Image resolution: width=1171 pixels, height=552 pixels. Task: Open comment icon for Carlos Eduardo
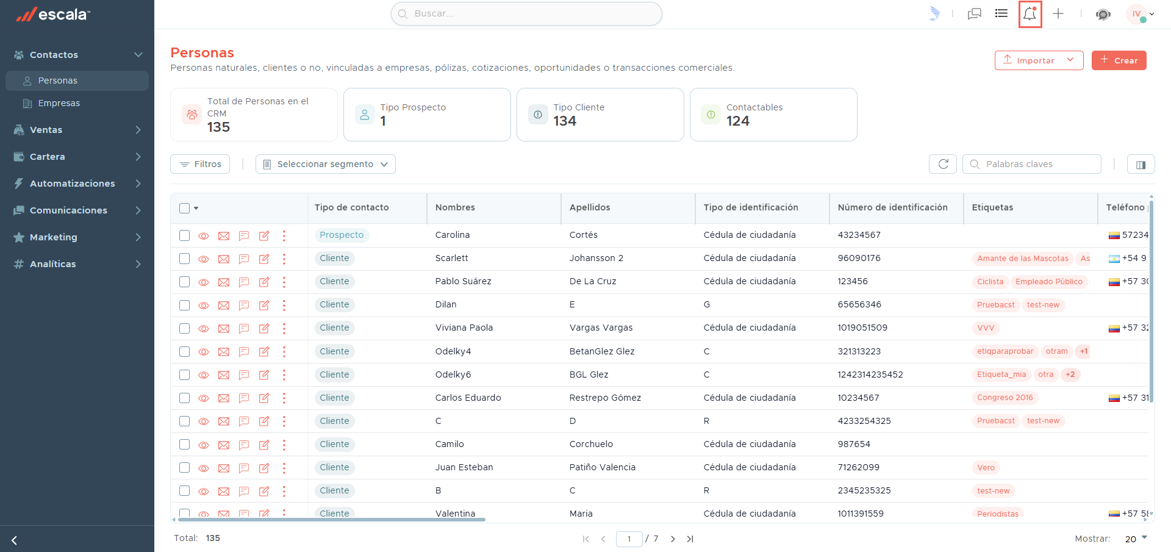[x=244, y=398]
